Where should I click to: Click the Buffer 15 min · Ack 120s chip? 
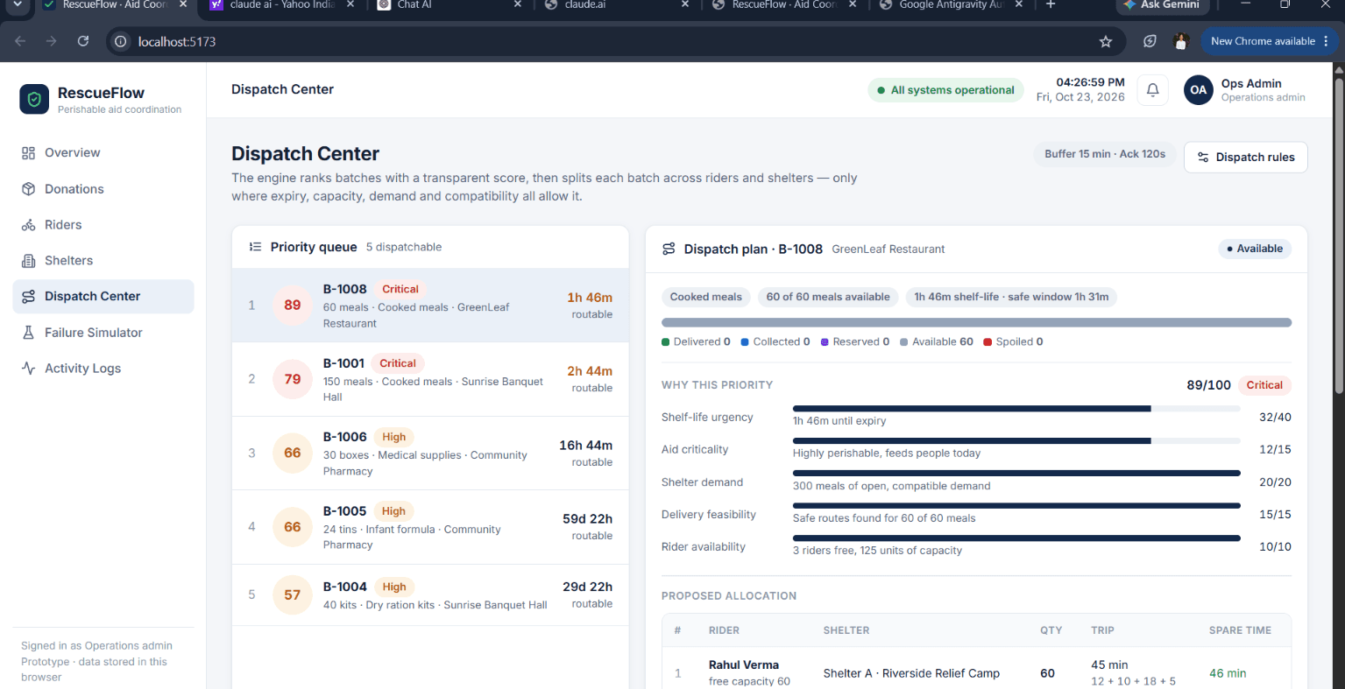click(1105, 154)
